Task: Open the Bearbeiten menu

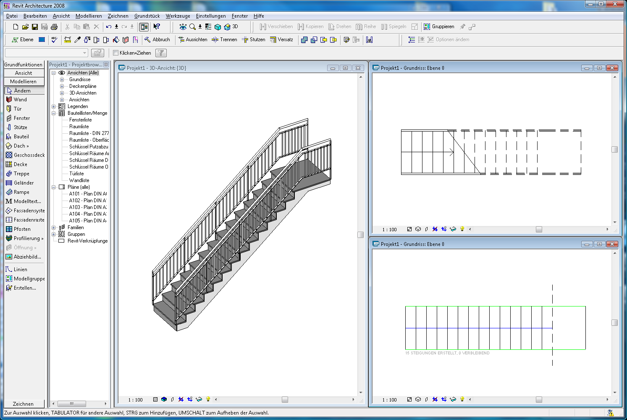Action: tap(35, 16)
